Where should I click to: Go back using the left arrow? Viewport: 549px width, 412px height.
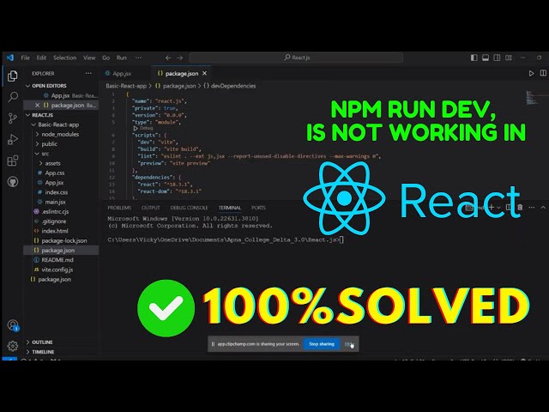click(168, 58)
